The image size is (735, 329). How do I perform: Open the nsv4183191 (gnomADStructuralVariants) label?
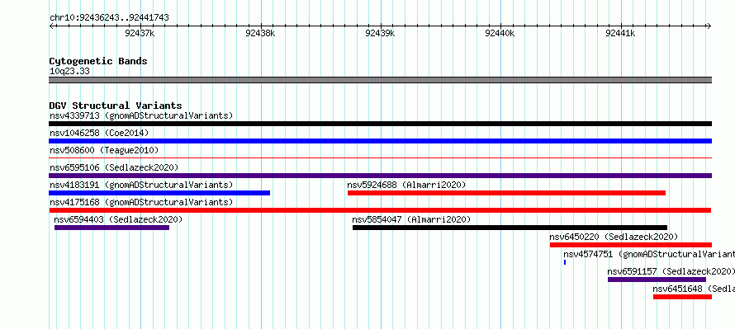141,185
